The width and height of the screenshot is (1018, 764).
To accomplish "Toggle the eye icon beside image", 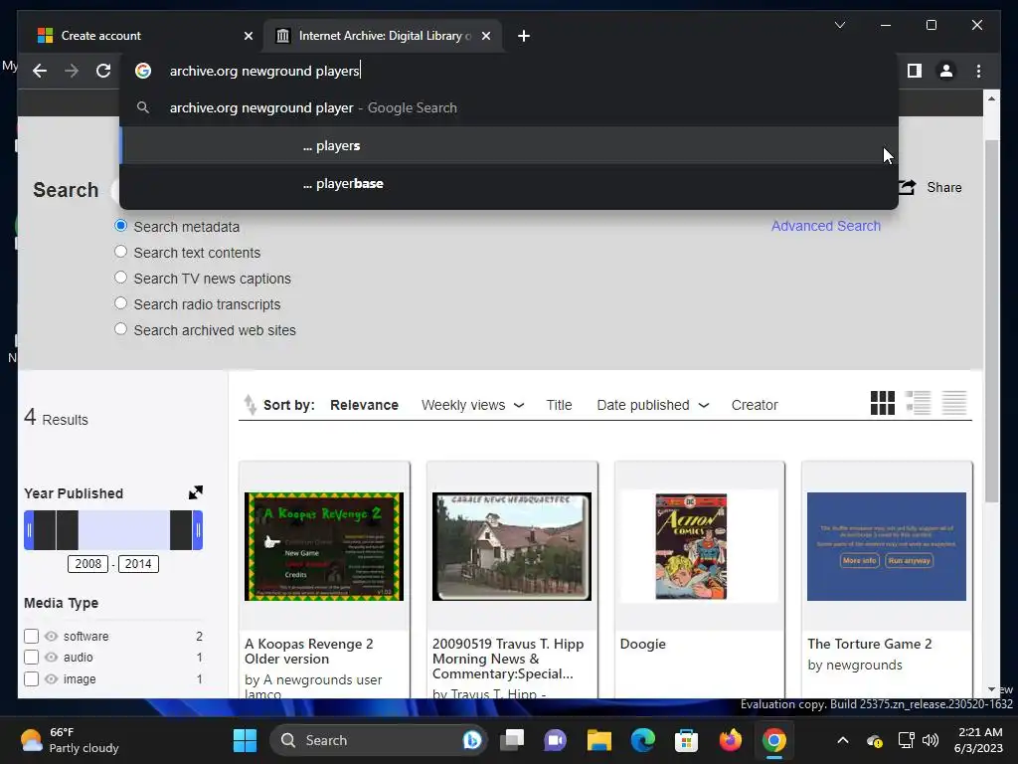I will click(x=52, y=678).
